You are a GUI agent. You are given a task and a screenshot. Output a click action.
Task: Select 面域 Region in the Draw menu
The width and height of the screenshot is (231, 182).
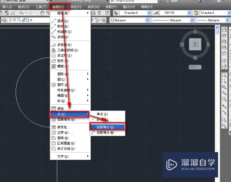tap(70, 138)
